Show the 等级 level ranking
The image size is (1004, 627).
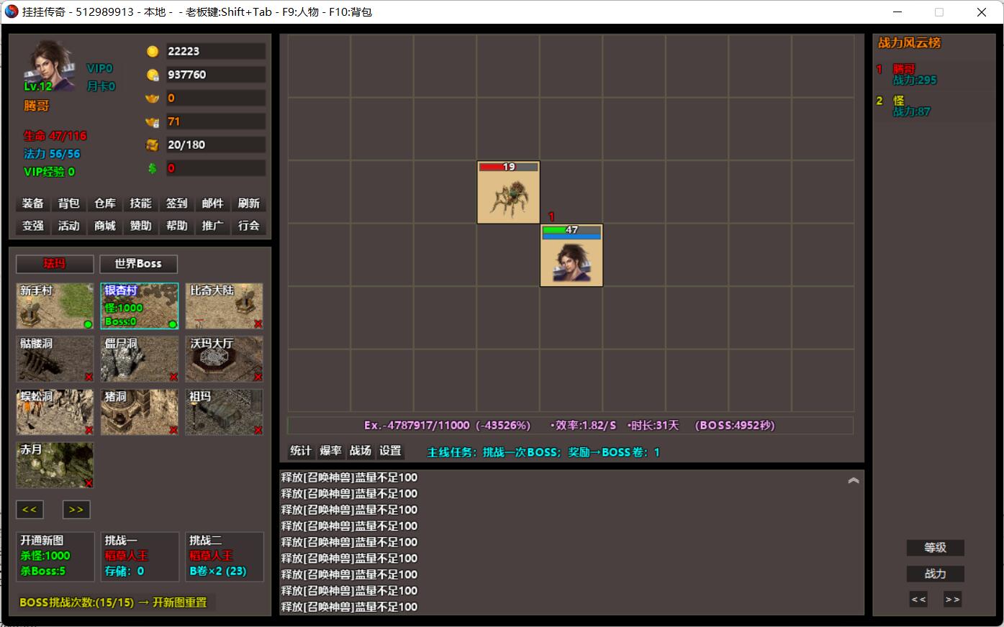[x=935, y=548]
